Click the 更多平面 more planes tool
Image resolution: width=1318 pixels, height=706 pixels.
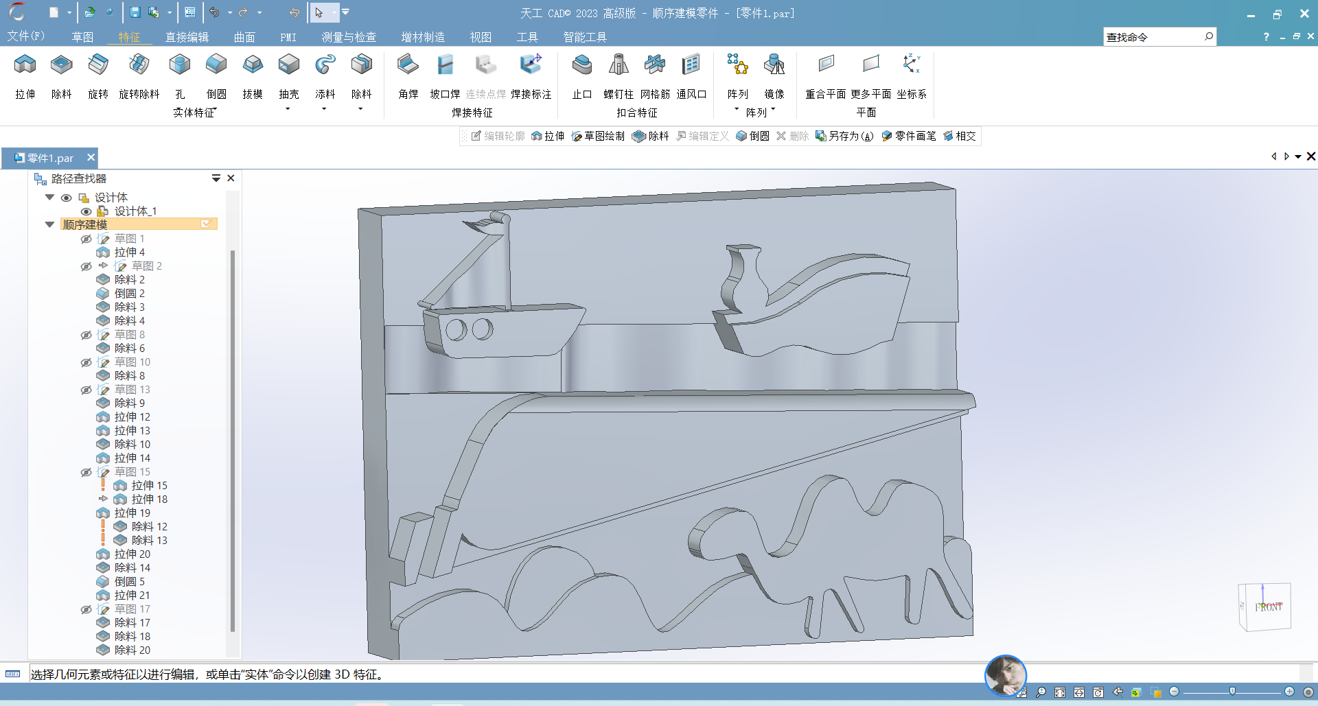870,75
